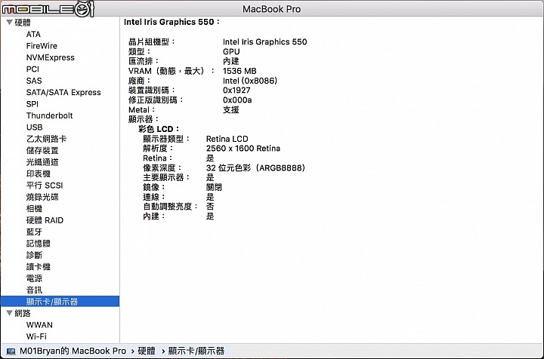Select ATA in the sidebar
Viewport: 544px width, 359px height.
[33, 34]
